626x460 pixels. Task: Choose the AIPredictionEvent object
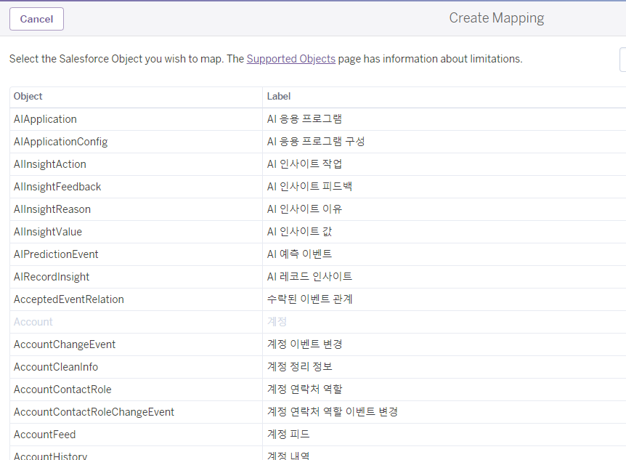(56, 254)
